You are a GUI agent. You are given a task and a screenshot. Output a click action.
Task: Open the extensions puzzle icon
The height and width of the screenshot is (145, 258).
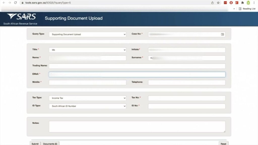click(243, 3)
